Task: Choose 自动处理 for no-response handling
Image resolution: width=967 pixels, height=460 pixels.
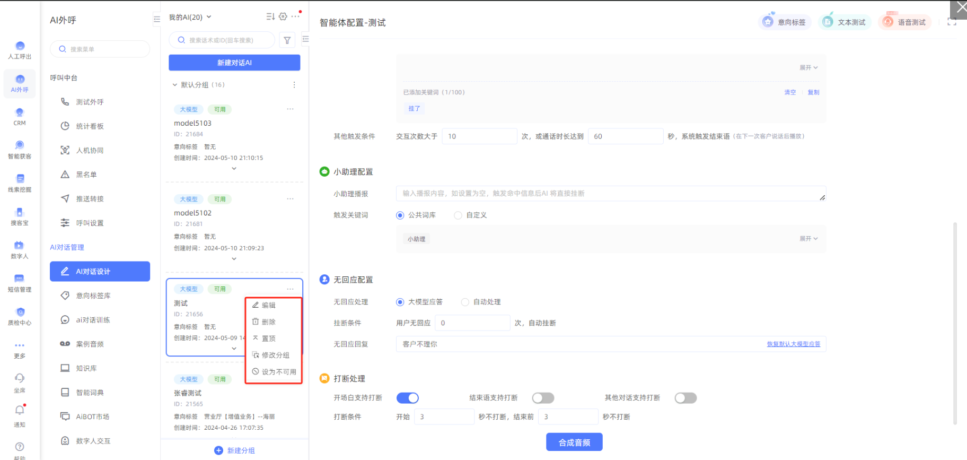Action: [465, 302]
